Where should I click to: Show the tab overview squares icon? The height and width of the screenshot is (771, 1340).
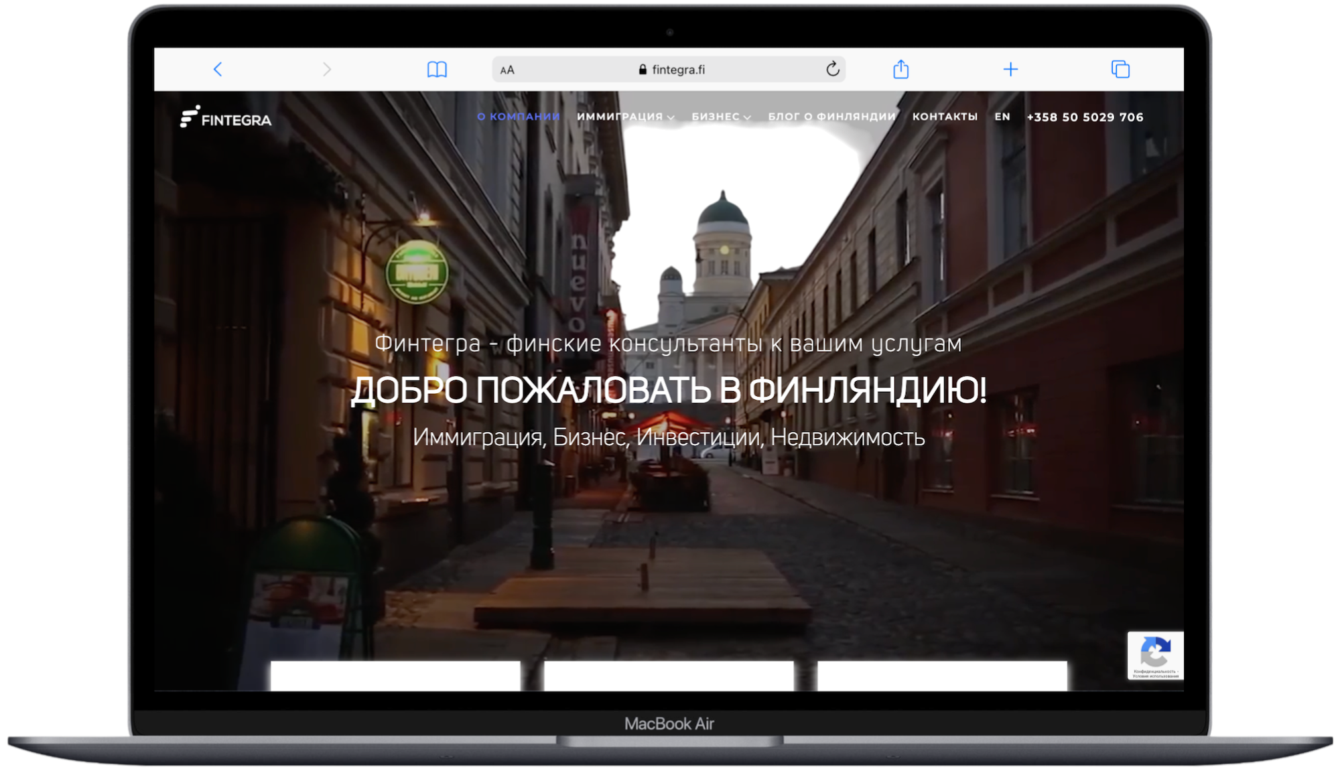[x=1120, y=69]
